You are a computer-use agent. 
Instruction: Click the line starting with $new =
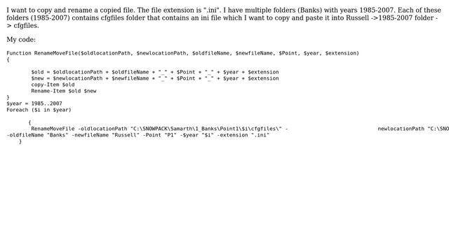click(x=155, y=78)
